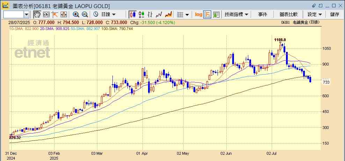Click the stock code input field
345x161 pixels.
13,15
